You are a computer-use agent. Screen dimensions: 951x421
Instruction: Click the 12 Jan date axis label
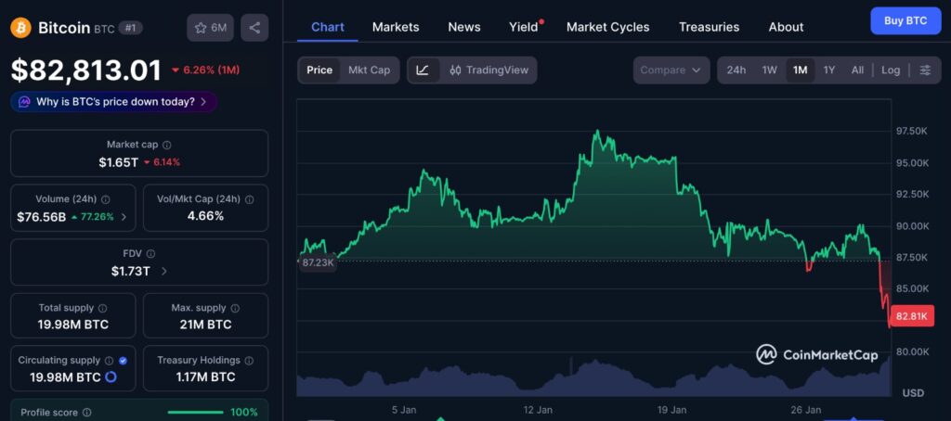[537, 410]
